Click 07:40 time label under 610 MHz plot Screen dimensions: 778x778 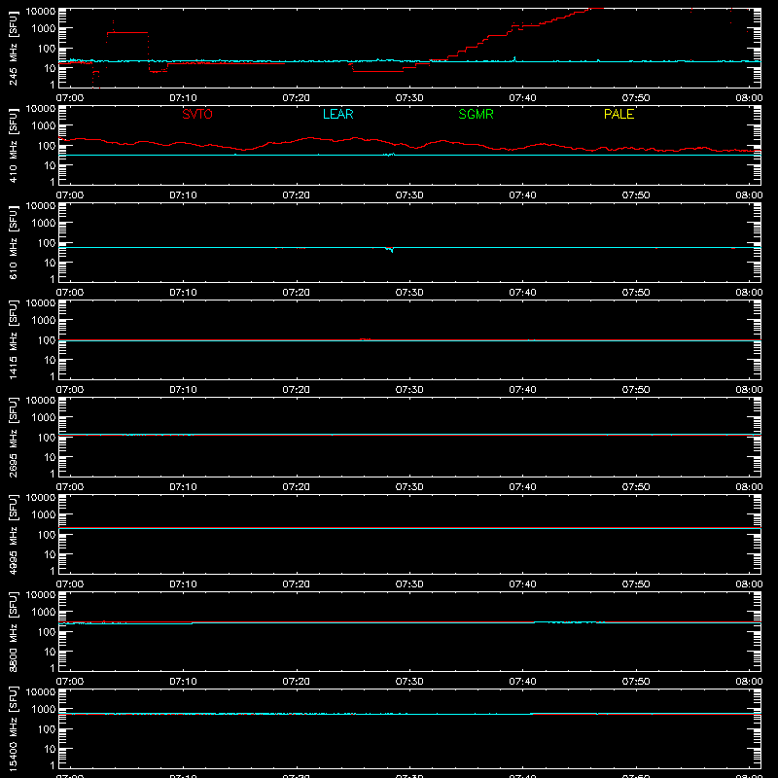(x=522, y=293)
